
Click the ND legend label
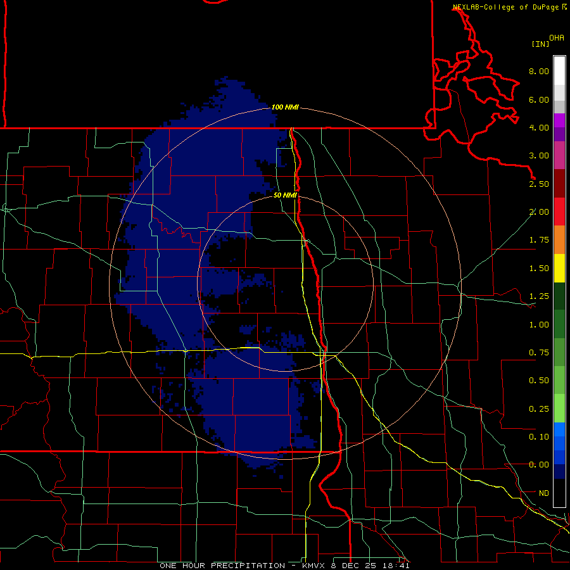click(544, 493)
